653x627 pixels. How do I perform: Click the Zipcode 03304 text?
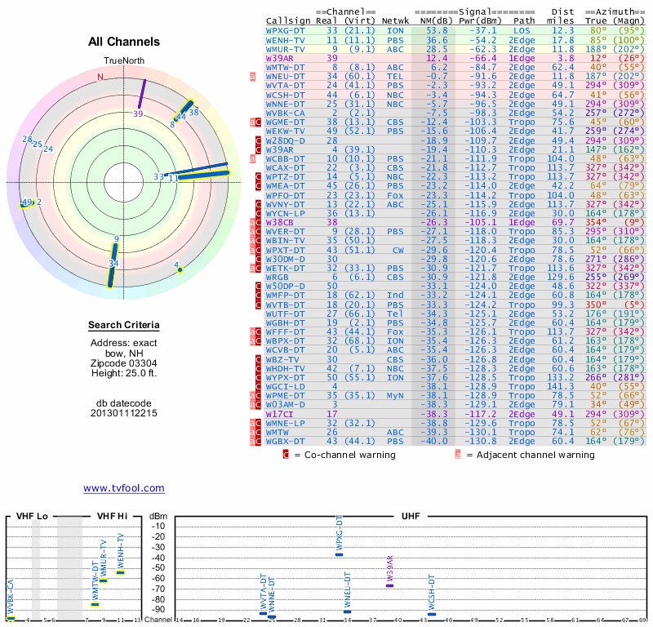[x=124, y=363]
